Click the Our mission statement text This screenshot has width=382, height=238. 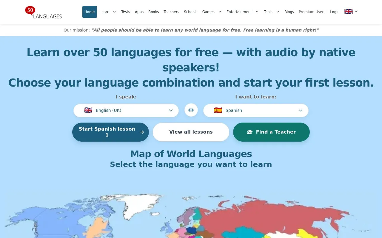tap(191, 30)
